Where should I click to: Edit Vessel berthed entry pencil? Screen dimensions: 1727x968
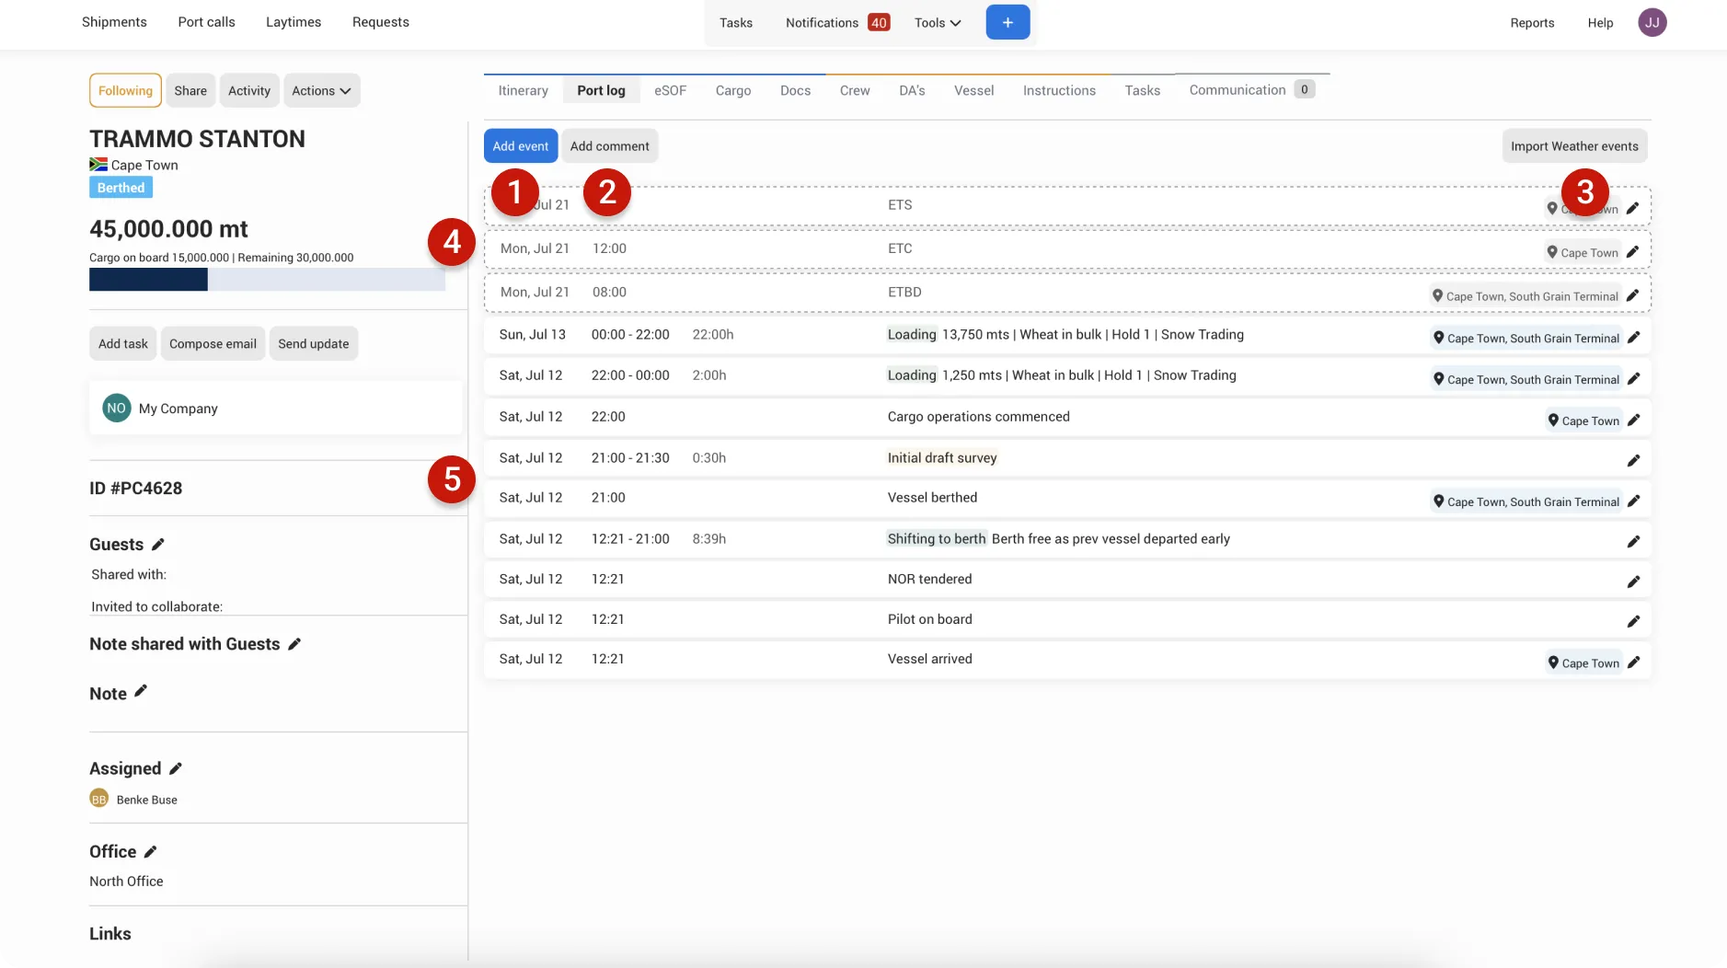[1633, 501]
